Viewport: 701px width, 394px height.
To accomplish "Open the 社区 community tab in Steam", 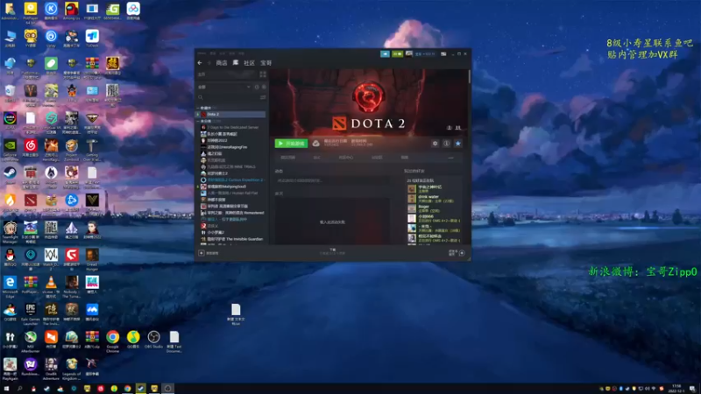I will tap(249, 63).
